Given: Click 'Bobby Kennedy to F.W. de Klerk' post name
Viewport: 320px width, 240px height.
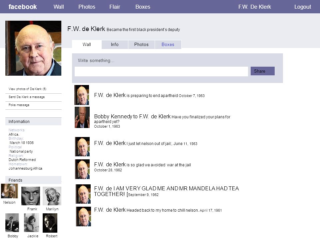Looking at the screenshot, I should [x=132, y=117].
